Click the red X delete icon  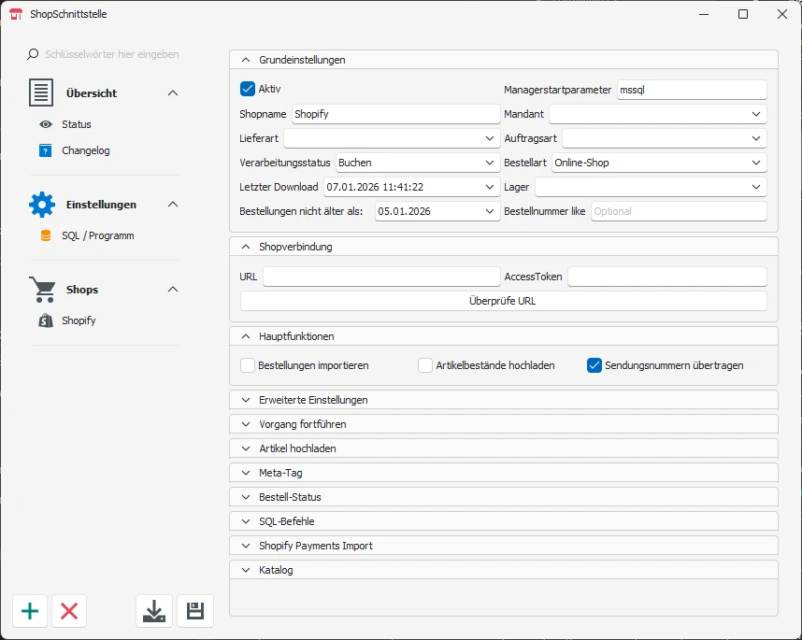(69, 611)
